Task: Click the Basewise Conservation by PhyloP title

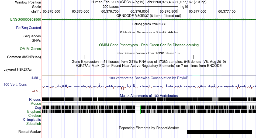Action: (149, 78)
